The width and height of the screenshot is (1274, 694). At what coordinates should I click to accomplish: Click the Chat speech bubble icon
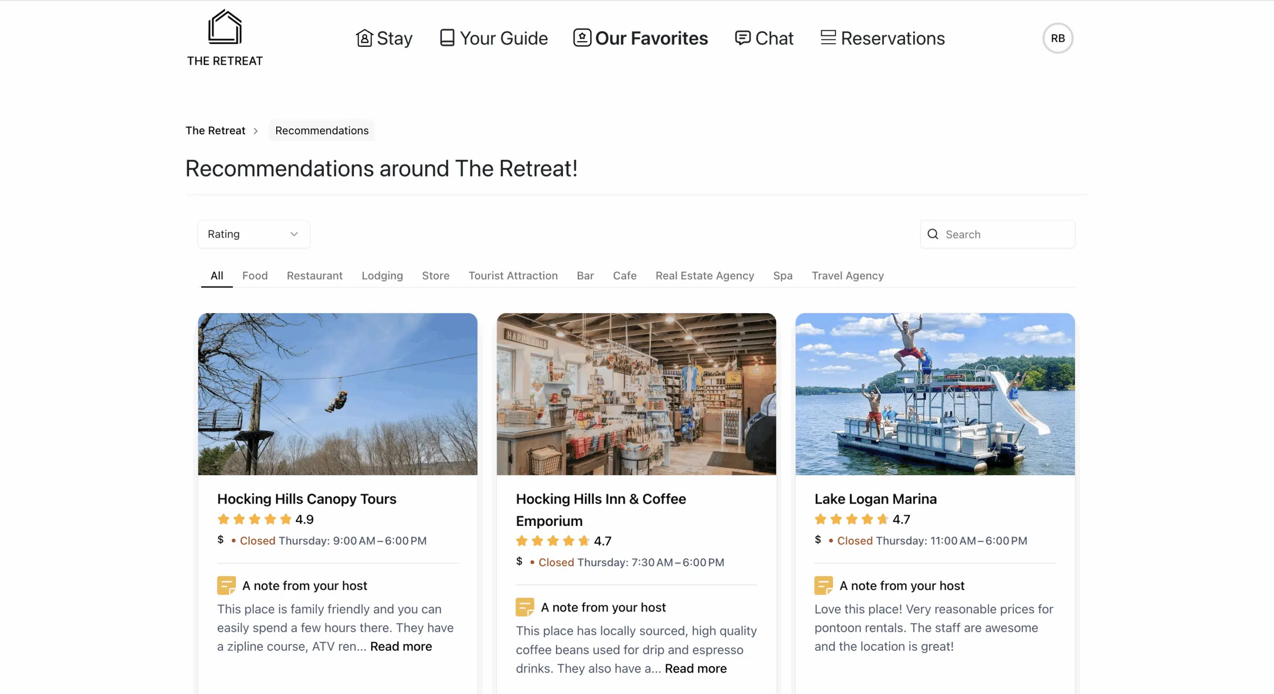click(x=743, y=38)
